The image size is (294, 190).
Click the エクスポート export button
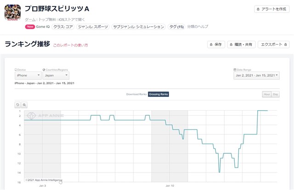coord(273,45)
